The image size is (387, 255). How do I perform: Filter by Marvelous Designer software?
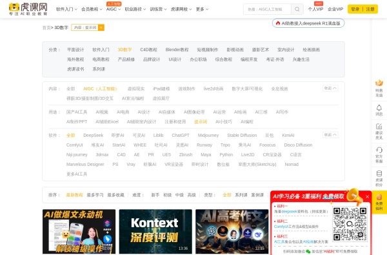pyautogui.click(x=85, y=165)
